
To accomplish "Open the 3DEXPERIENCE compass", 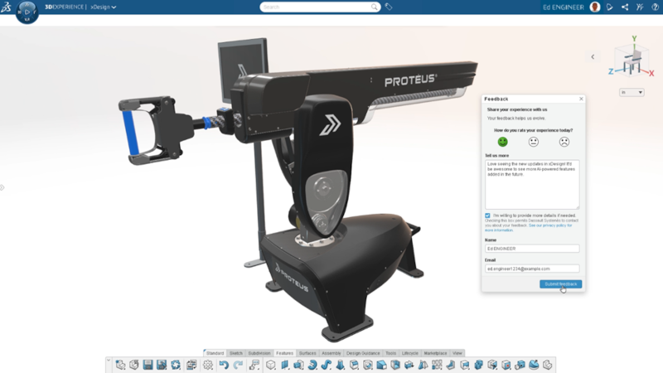I will tap(27, 11).
